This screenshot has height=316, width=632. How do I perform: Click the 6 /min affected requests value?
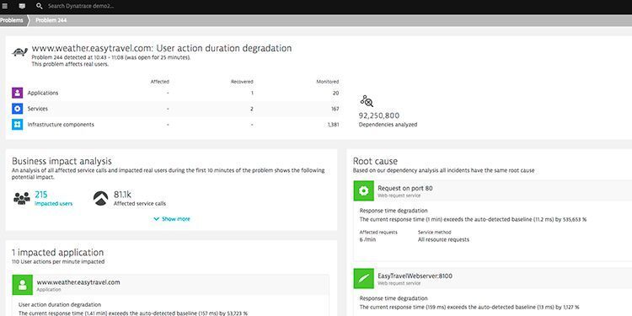click(367, 239)
